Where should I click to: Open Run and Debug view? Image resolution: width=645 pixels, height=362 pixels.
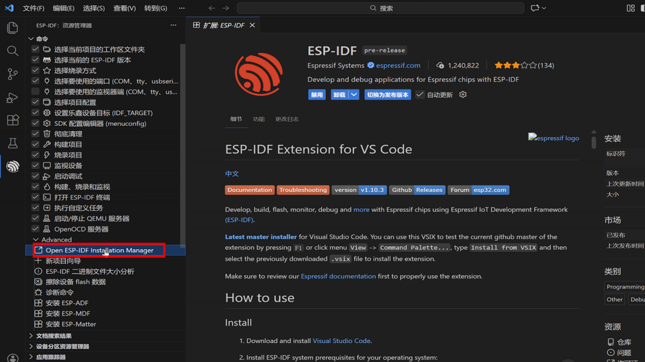point(13,97)
